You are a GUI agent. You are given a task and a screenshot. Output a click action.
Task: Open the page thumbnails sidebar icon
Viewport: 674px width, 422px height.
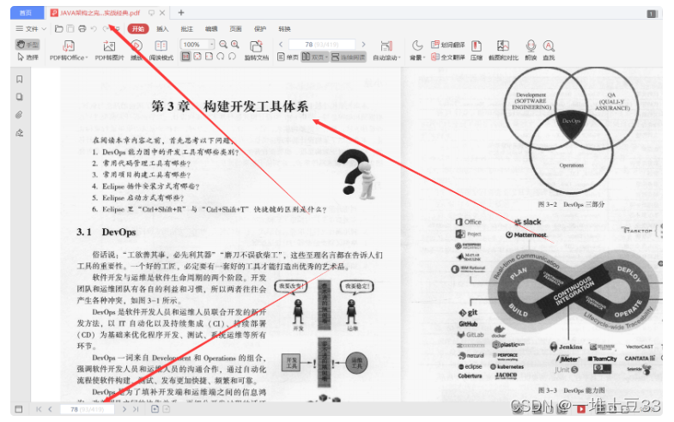pos(20,97)
